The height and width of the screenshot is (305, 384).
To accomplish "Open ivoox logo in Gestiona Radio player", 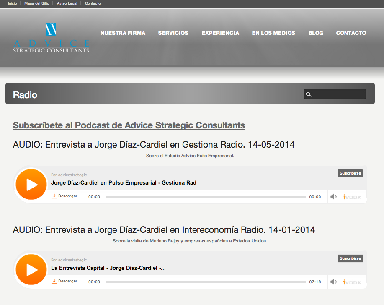I will (x=352, y=197).
